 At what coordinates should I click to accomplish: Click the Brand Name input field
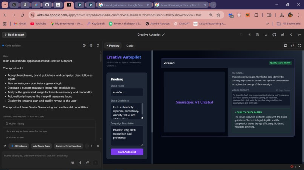pyautogui.click(x=127, y=92)
